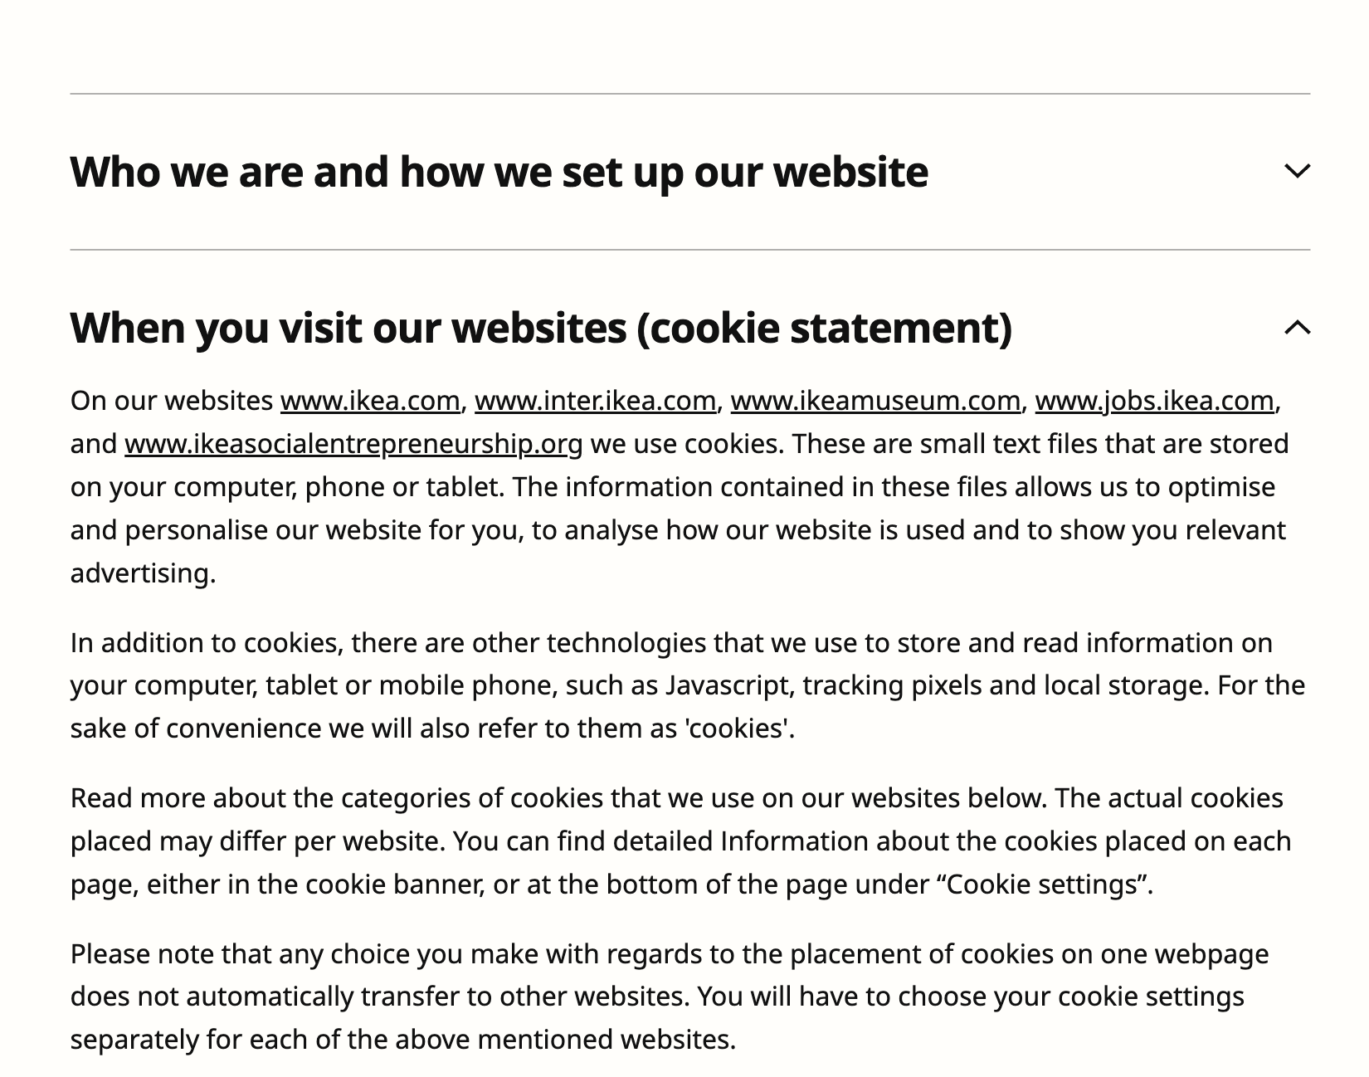Image resolution: width=1369 pixels, height=1077 pixels.
Task: Follow the www.inter.ikea.com link
Action: (x=595, y=401)
